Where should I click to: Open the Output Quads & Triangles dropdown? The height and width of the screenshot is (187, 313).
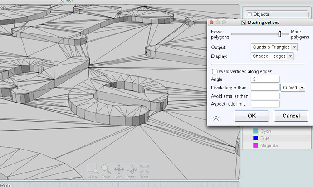tap(274, 47)
